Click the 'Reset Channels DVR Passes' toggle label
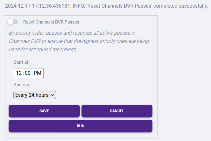Viewport: 211px width, 141px height. click(51, 22)
